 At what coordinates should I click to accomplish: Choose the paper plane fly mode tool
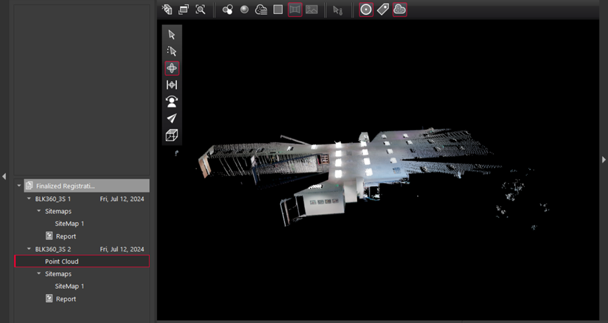pyautogui.click(x=172, y=118)
